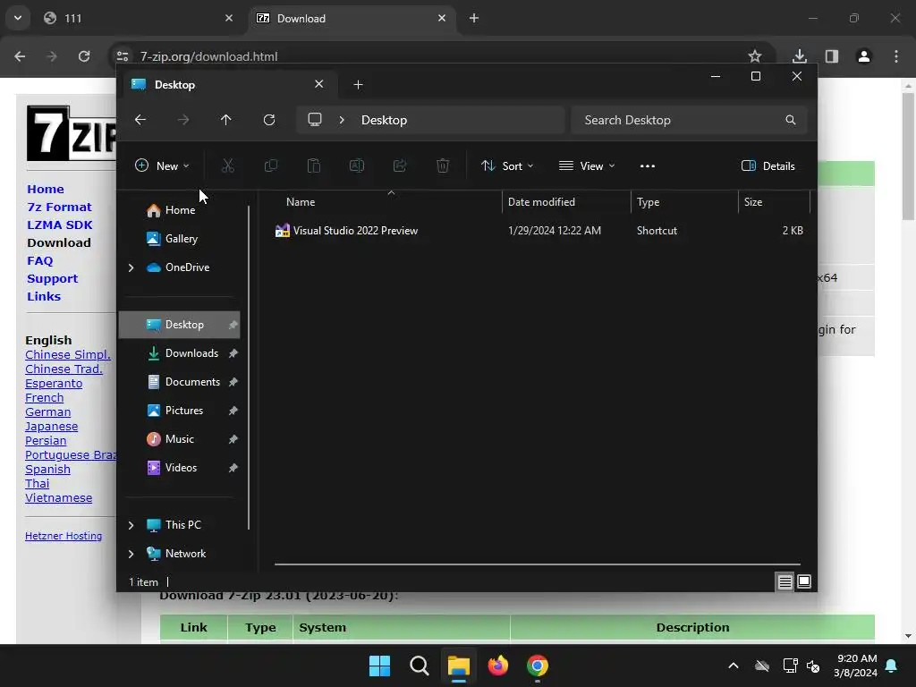Click the Rename icon in Explorer toolbar
916x687 pixels.
[356, 165]
